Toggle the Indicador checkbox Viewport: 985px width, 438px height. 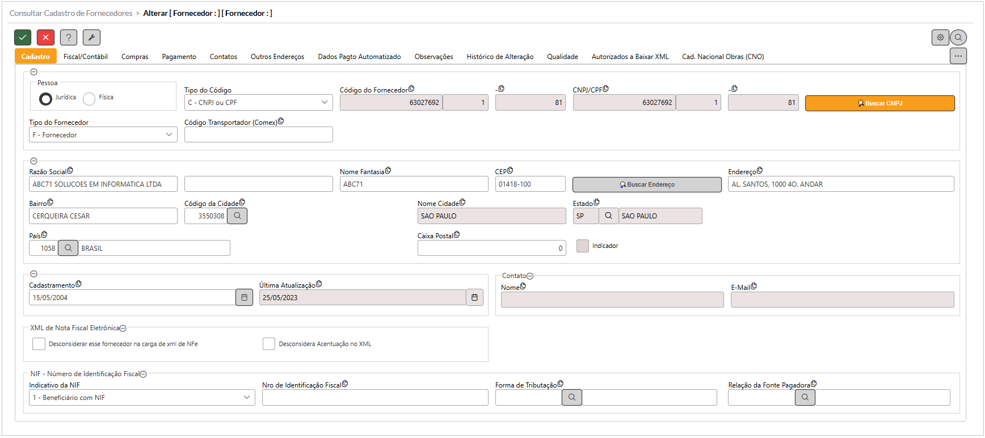pos(582,246)
